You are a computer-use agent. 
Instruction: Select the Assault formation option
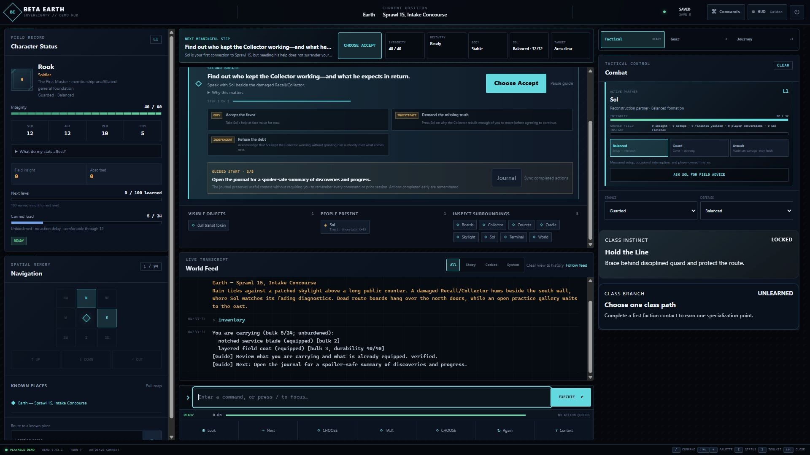click(759, 148)
